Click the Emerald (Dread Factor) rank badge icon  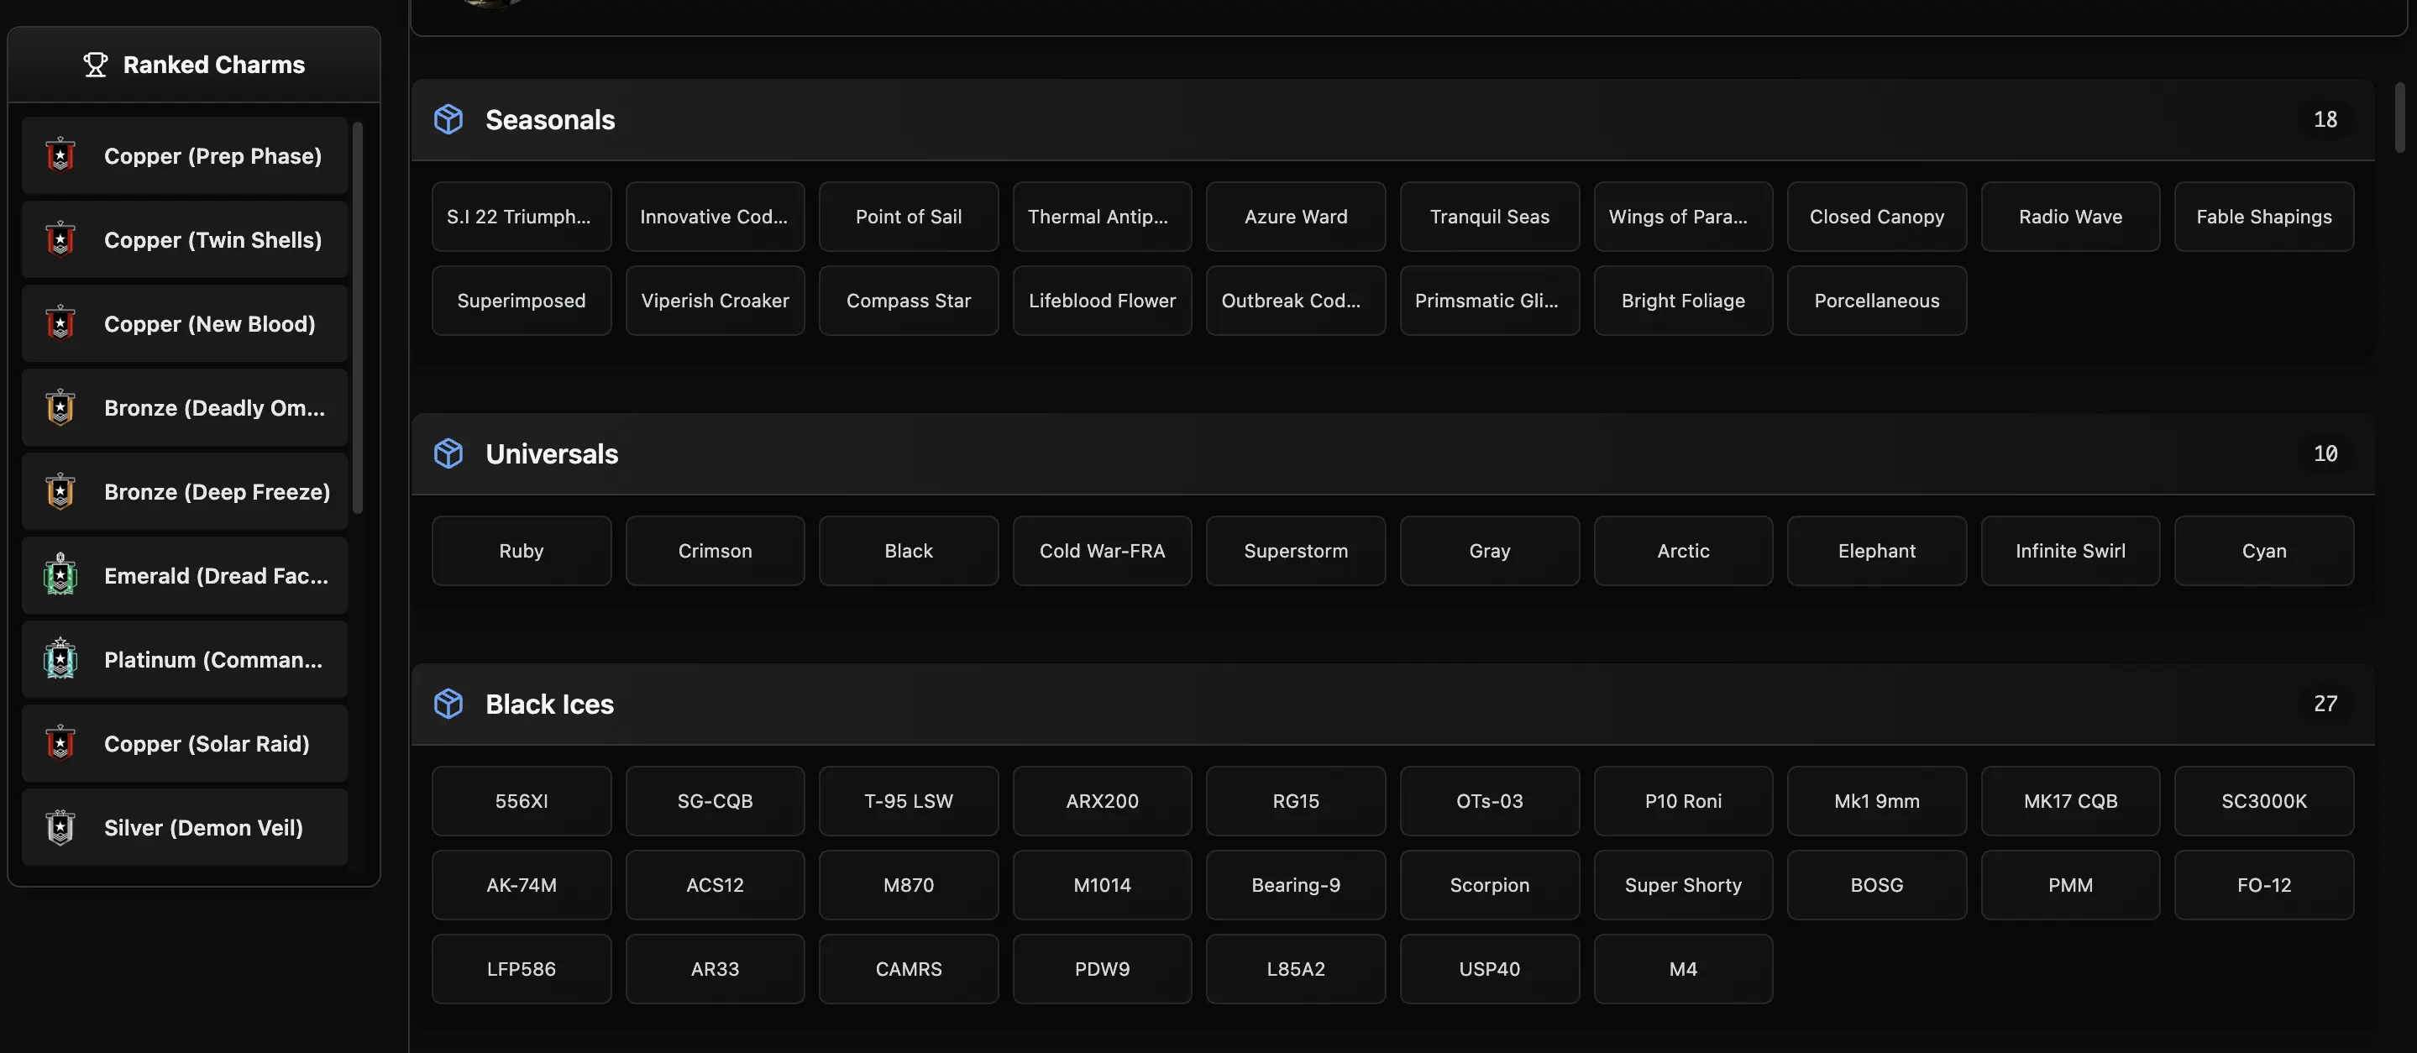[x=61, y=575]
